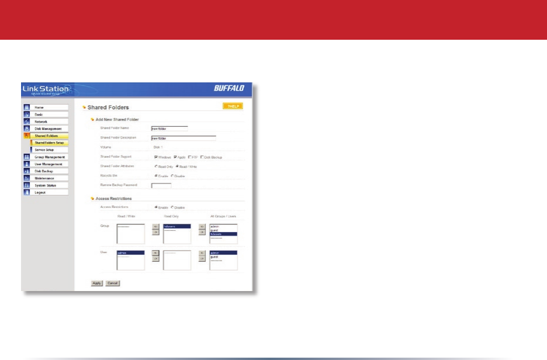Select guest in User All Users list
Viewport: 547px width, 360px height.
click(223, 257)
